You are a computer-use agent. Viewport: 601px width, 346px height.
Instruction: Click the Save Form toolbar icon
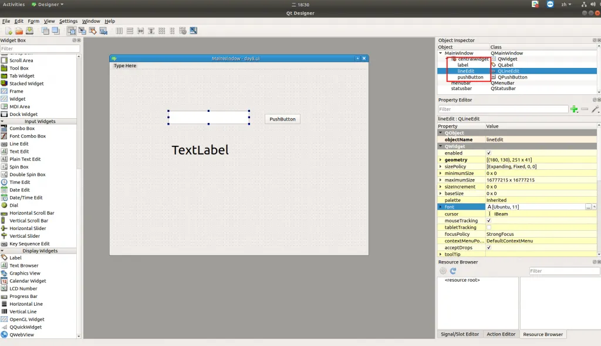(29, 30)
